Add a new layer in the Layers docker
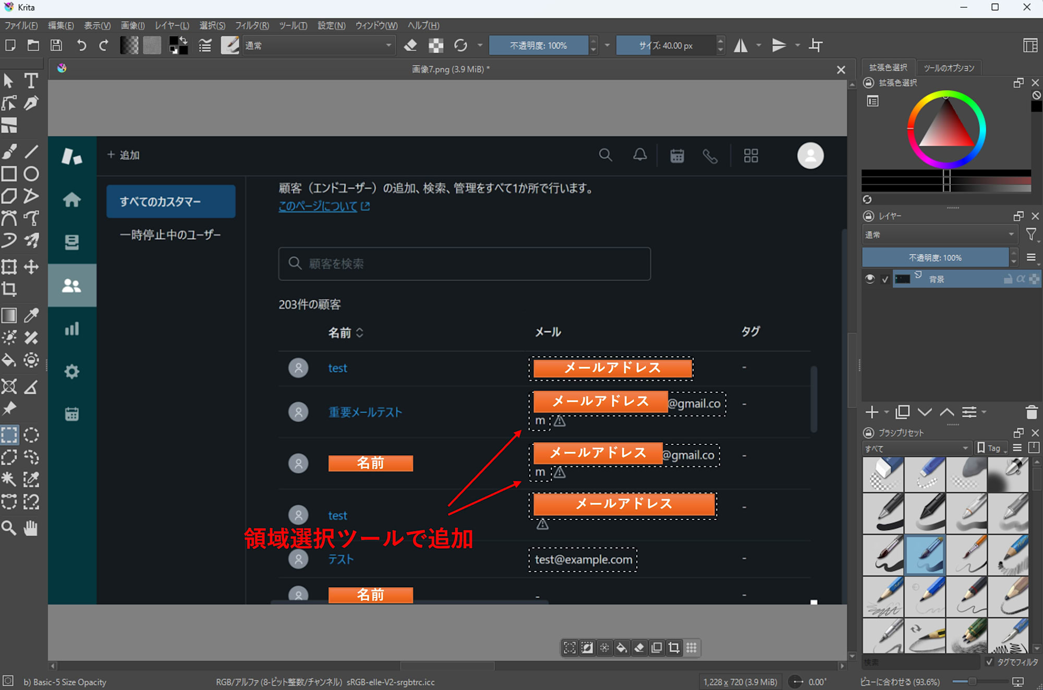Viewport: 1043px width, 690px height. (x=871, y=412)
